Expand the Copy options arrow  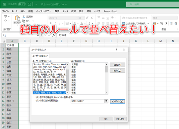tap(33, 21)
